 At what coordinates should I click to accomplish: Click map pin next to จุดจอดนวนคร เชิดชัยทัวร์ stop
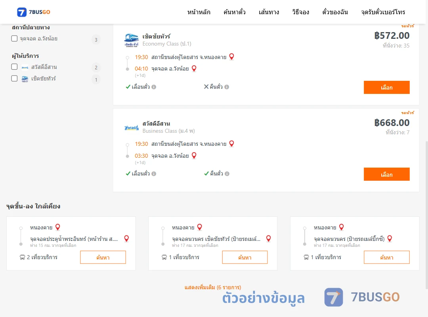[x=269, y=239]
